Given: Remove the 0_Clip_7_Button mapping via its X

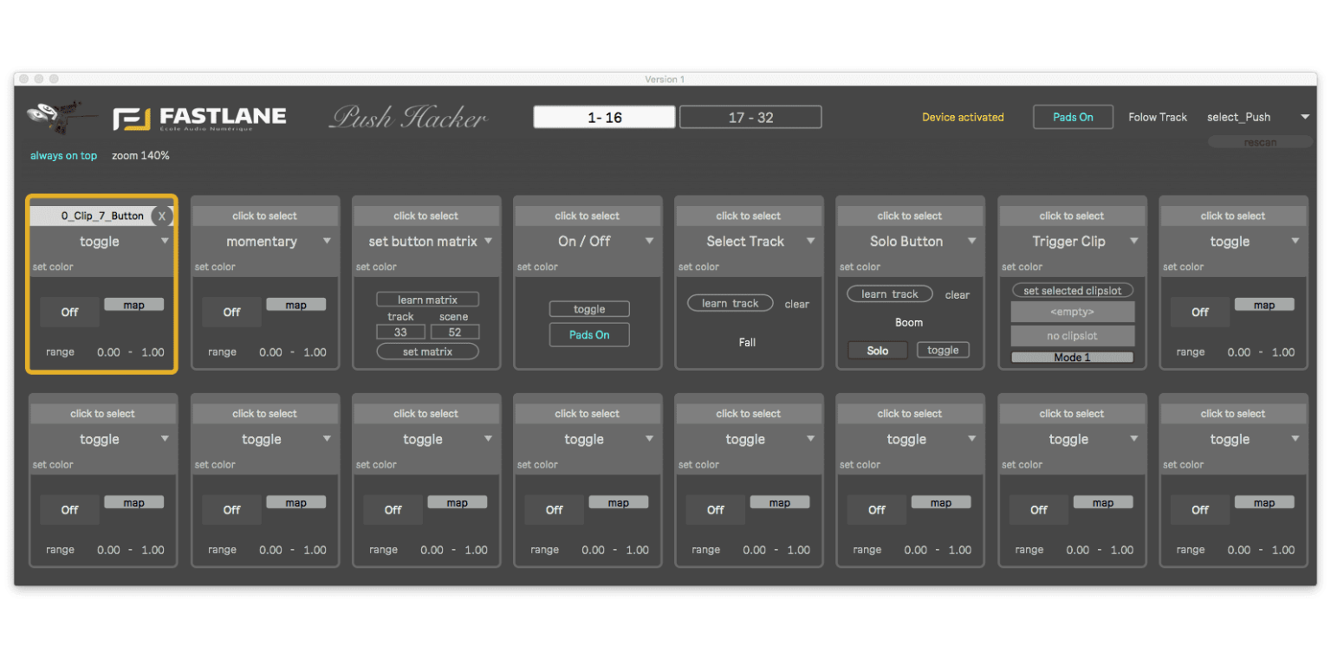Looking at the screenshot, I should 161,215.
